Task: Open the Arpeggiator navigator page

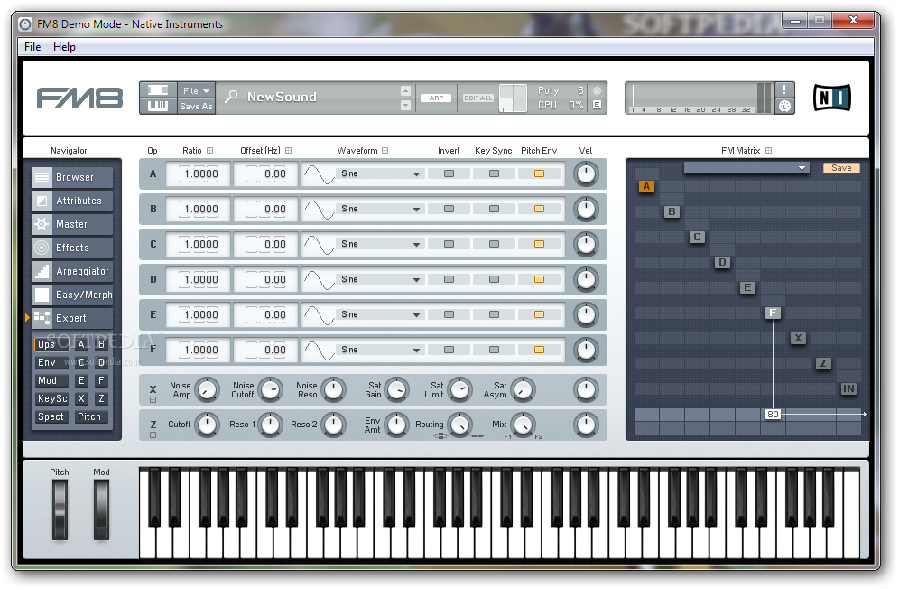Action: pyautogui.click(x=72, y=272)
